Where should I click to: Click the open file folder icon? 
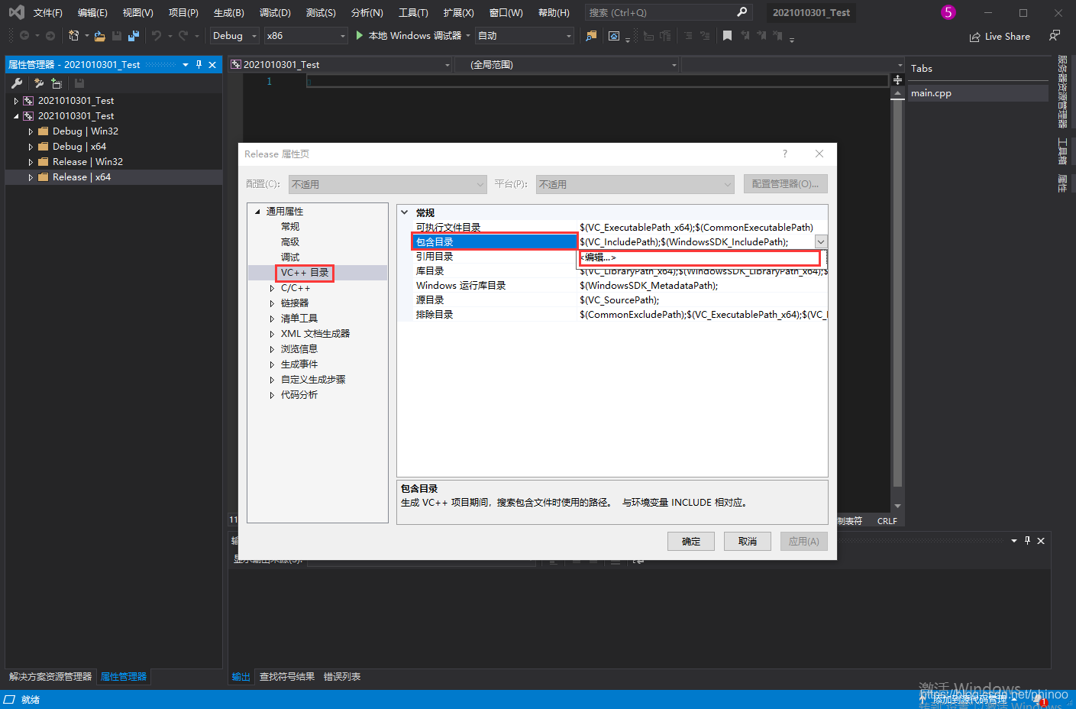click(x=99, y=36)
